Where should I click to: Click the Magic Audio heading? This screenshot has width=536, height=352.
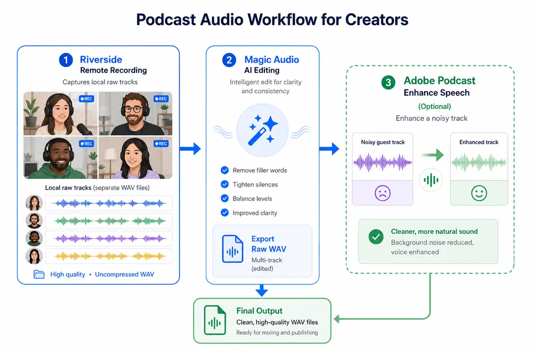pos(272,60)
